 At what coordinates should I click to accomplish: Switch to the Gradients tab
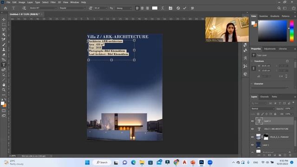click(x=275, y=16)
